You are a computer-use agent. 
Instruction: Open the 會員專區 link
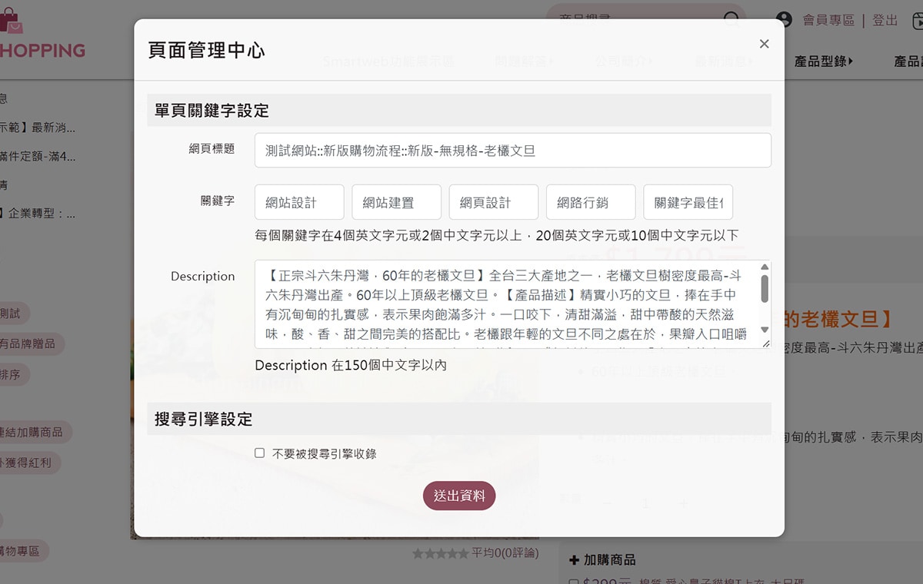[x=828, y=21]
